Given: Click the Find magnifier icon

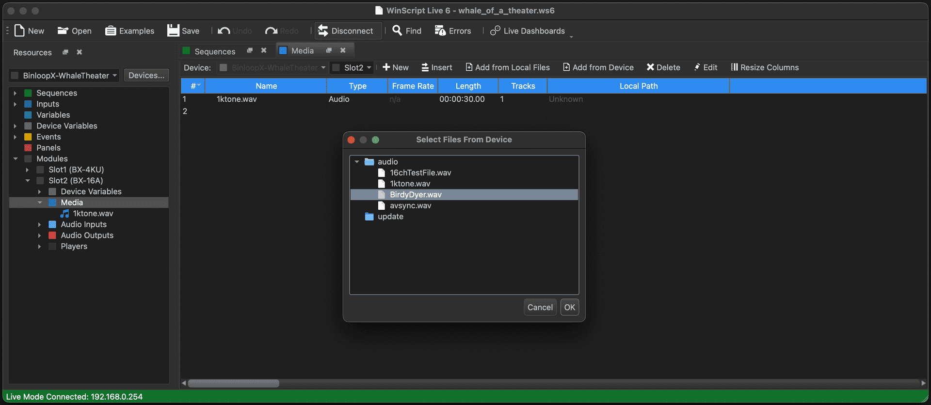Looking at the screenshot, I should (397, 31).
